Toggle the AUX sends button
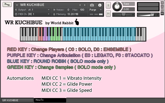Image resolution: width=165 pixels, height=103 pixels. (x=162, y=10)
